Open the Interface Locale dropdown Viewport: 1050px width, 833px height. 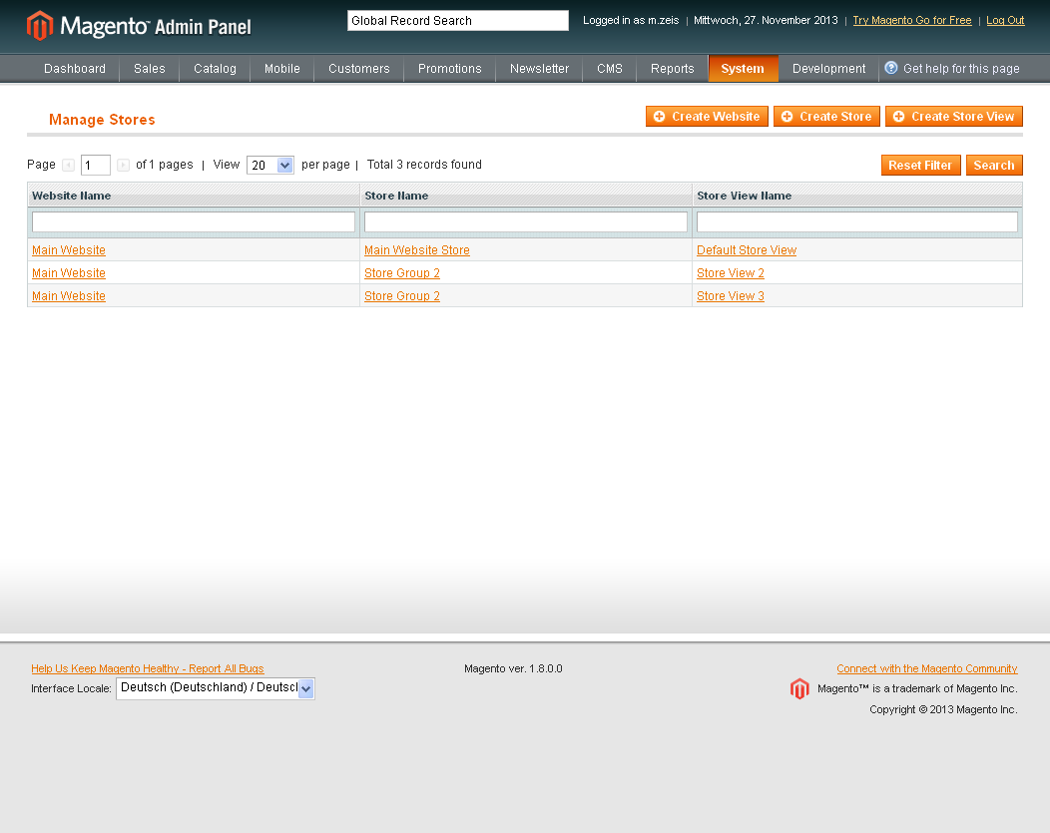215,688
